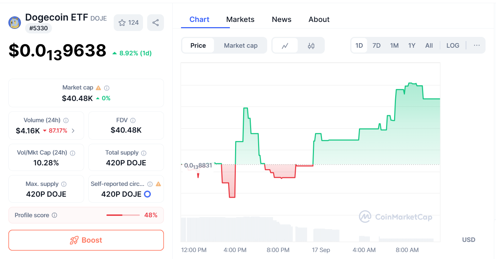496x259 pixels.
Task: Open chart more options ellipsis
Action: pyautogui.click(x=477, y=46)
